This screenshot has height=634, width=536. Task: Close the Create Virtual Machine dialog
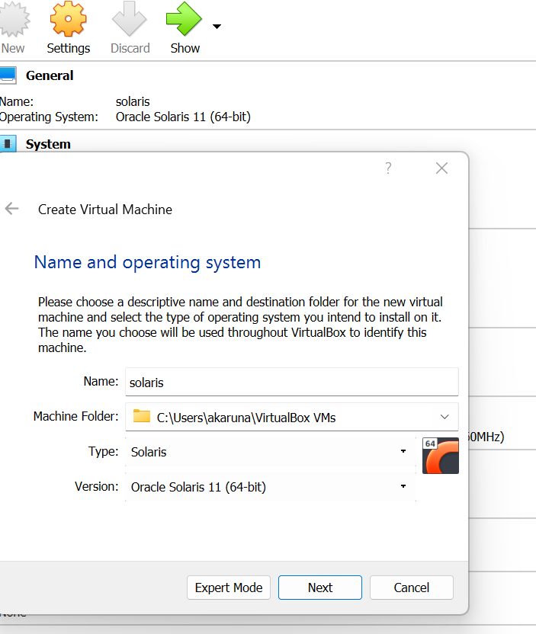441,168
